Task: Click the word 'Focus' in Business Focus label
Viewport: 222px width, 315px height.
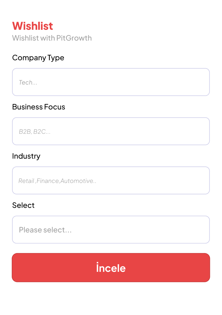Action: [x=55, y=107]
